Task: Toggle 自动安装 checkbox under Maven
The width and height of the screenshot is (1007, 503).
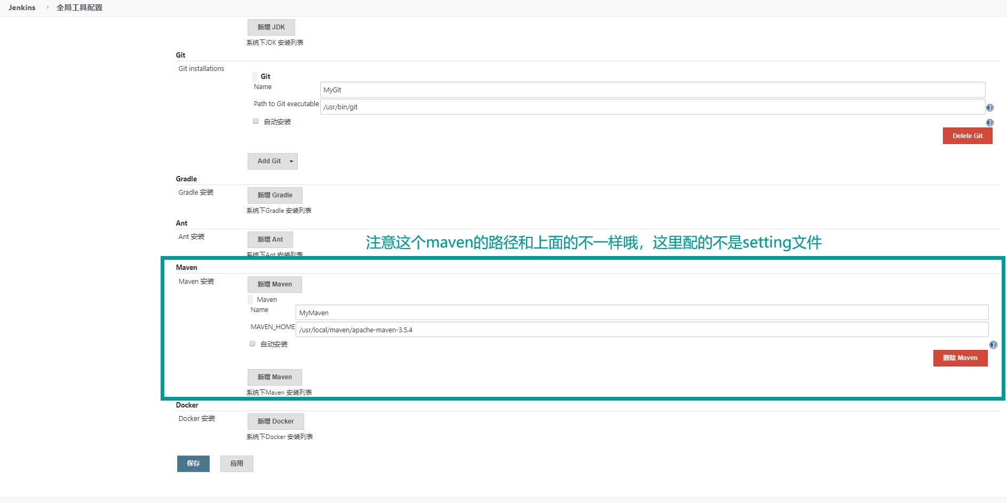Action: click(252, 344)
